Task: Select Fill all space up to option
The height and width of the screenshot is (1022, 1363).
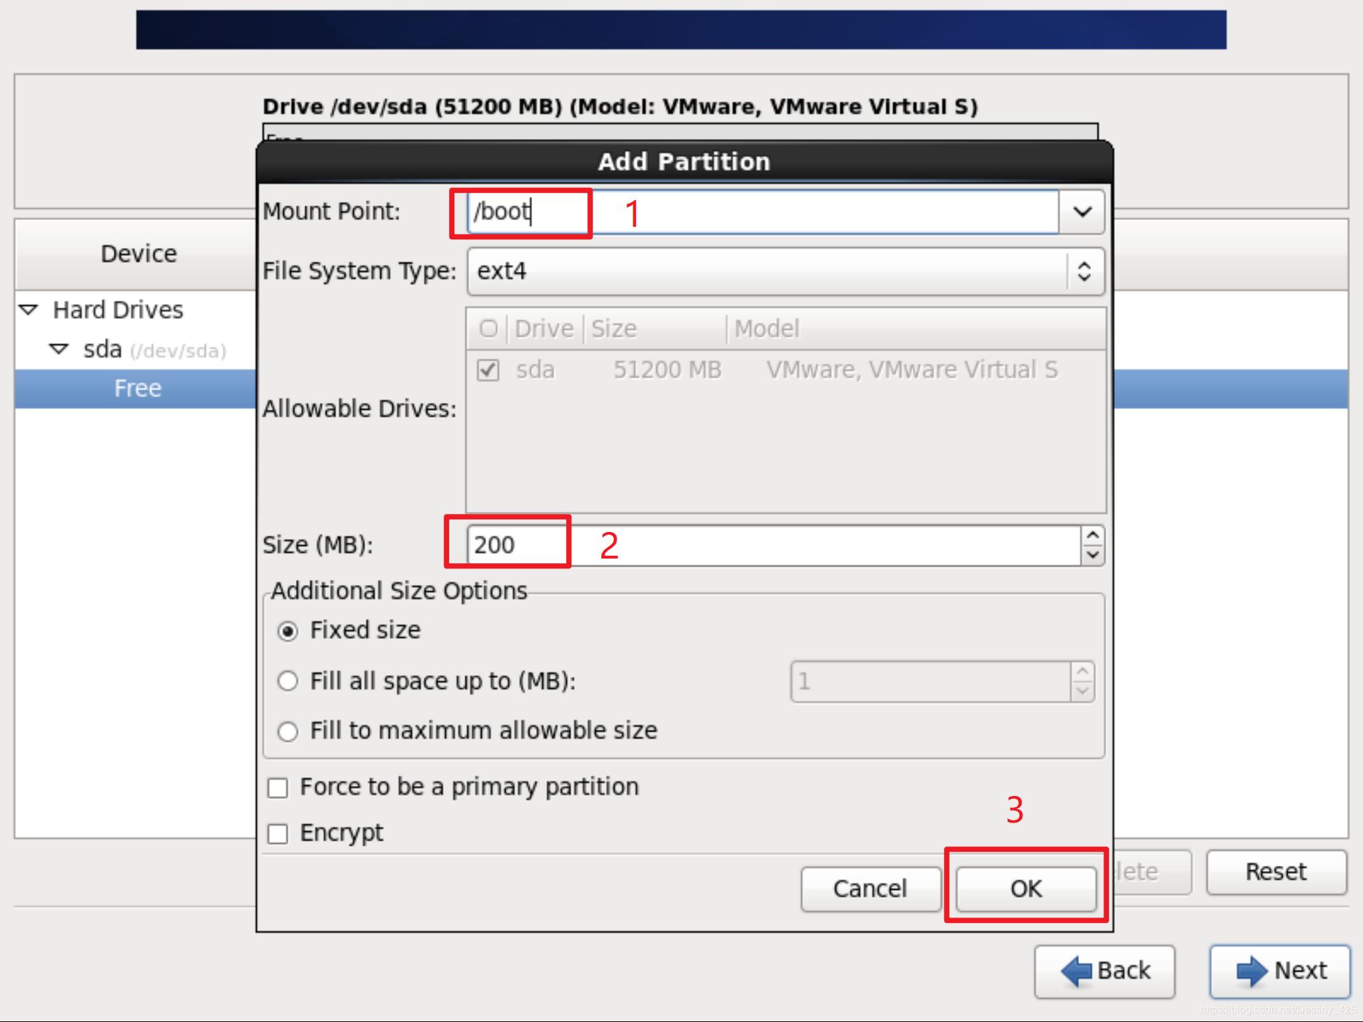Action: [x=287, y=681]
